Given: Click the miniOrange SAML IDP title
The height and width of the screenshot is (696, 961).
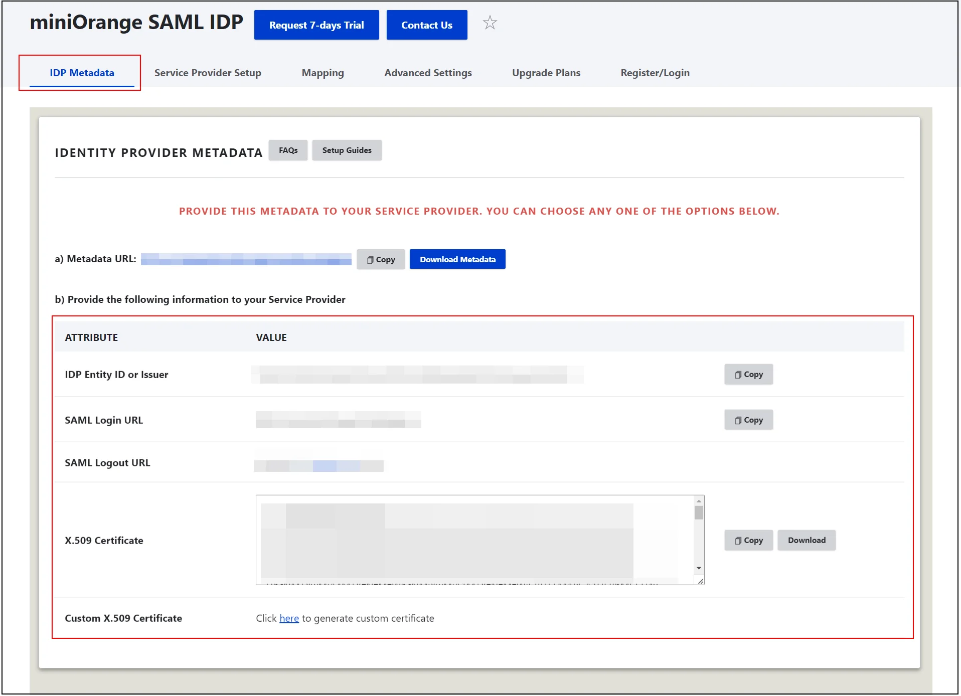Looking at the screenshot, I should (136, 23).
